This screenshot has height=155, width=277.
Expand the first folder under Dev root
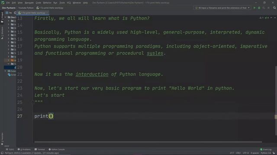tap(9, 21)
